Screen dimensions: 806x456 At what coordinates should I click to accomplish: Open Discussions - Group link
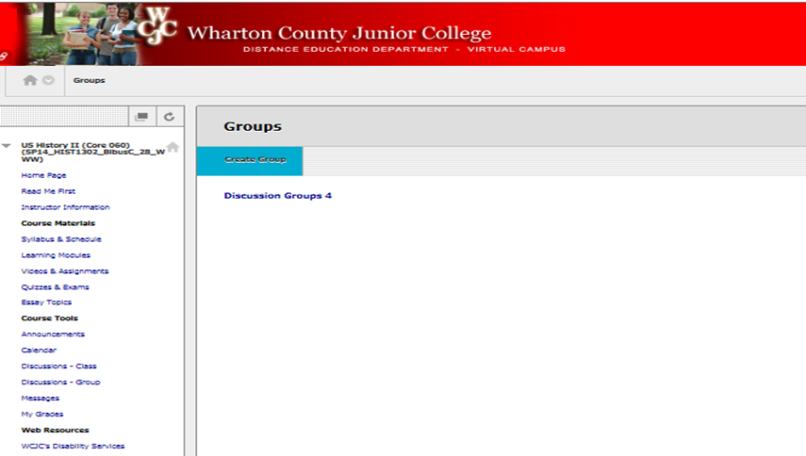click(x=60, y=382)
